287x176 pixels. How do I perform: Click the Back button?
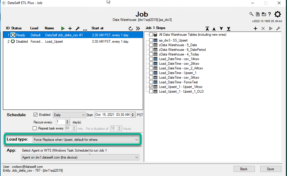click(x=244, y=169)
